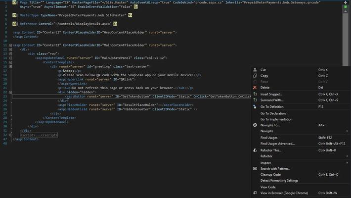Image resolution: width=351 pixels, height=198 pixels.
Task: Choose Find Usages Advanced
Action: pos(301,144)
